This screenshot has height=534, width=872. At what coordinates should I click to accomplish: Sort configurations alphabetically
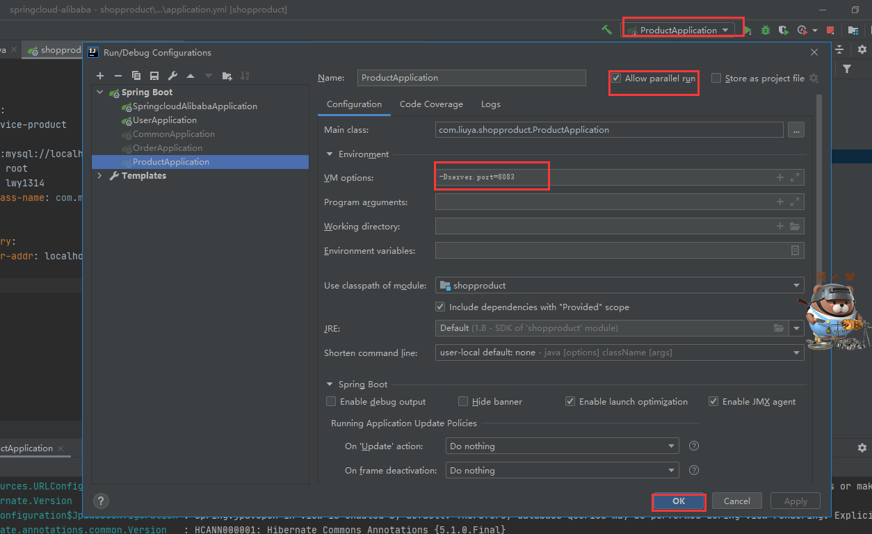point(245,76)
